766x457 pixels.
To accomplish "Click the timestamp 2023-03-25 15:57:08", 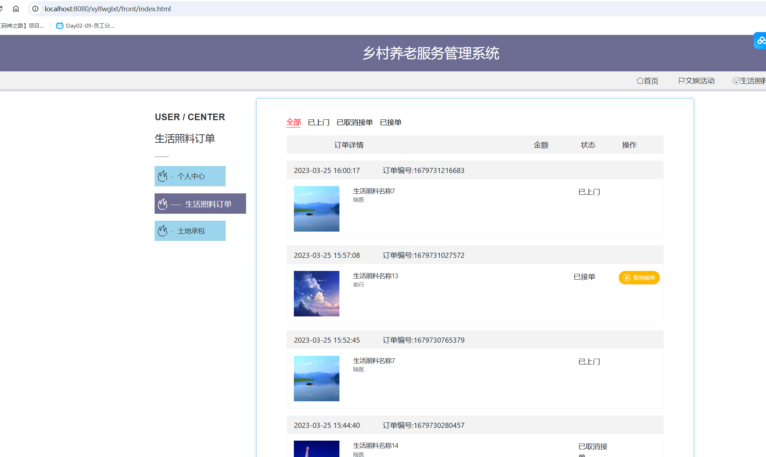I will pyautogui.click(x=327, y=255).
